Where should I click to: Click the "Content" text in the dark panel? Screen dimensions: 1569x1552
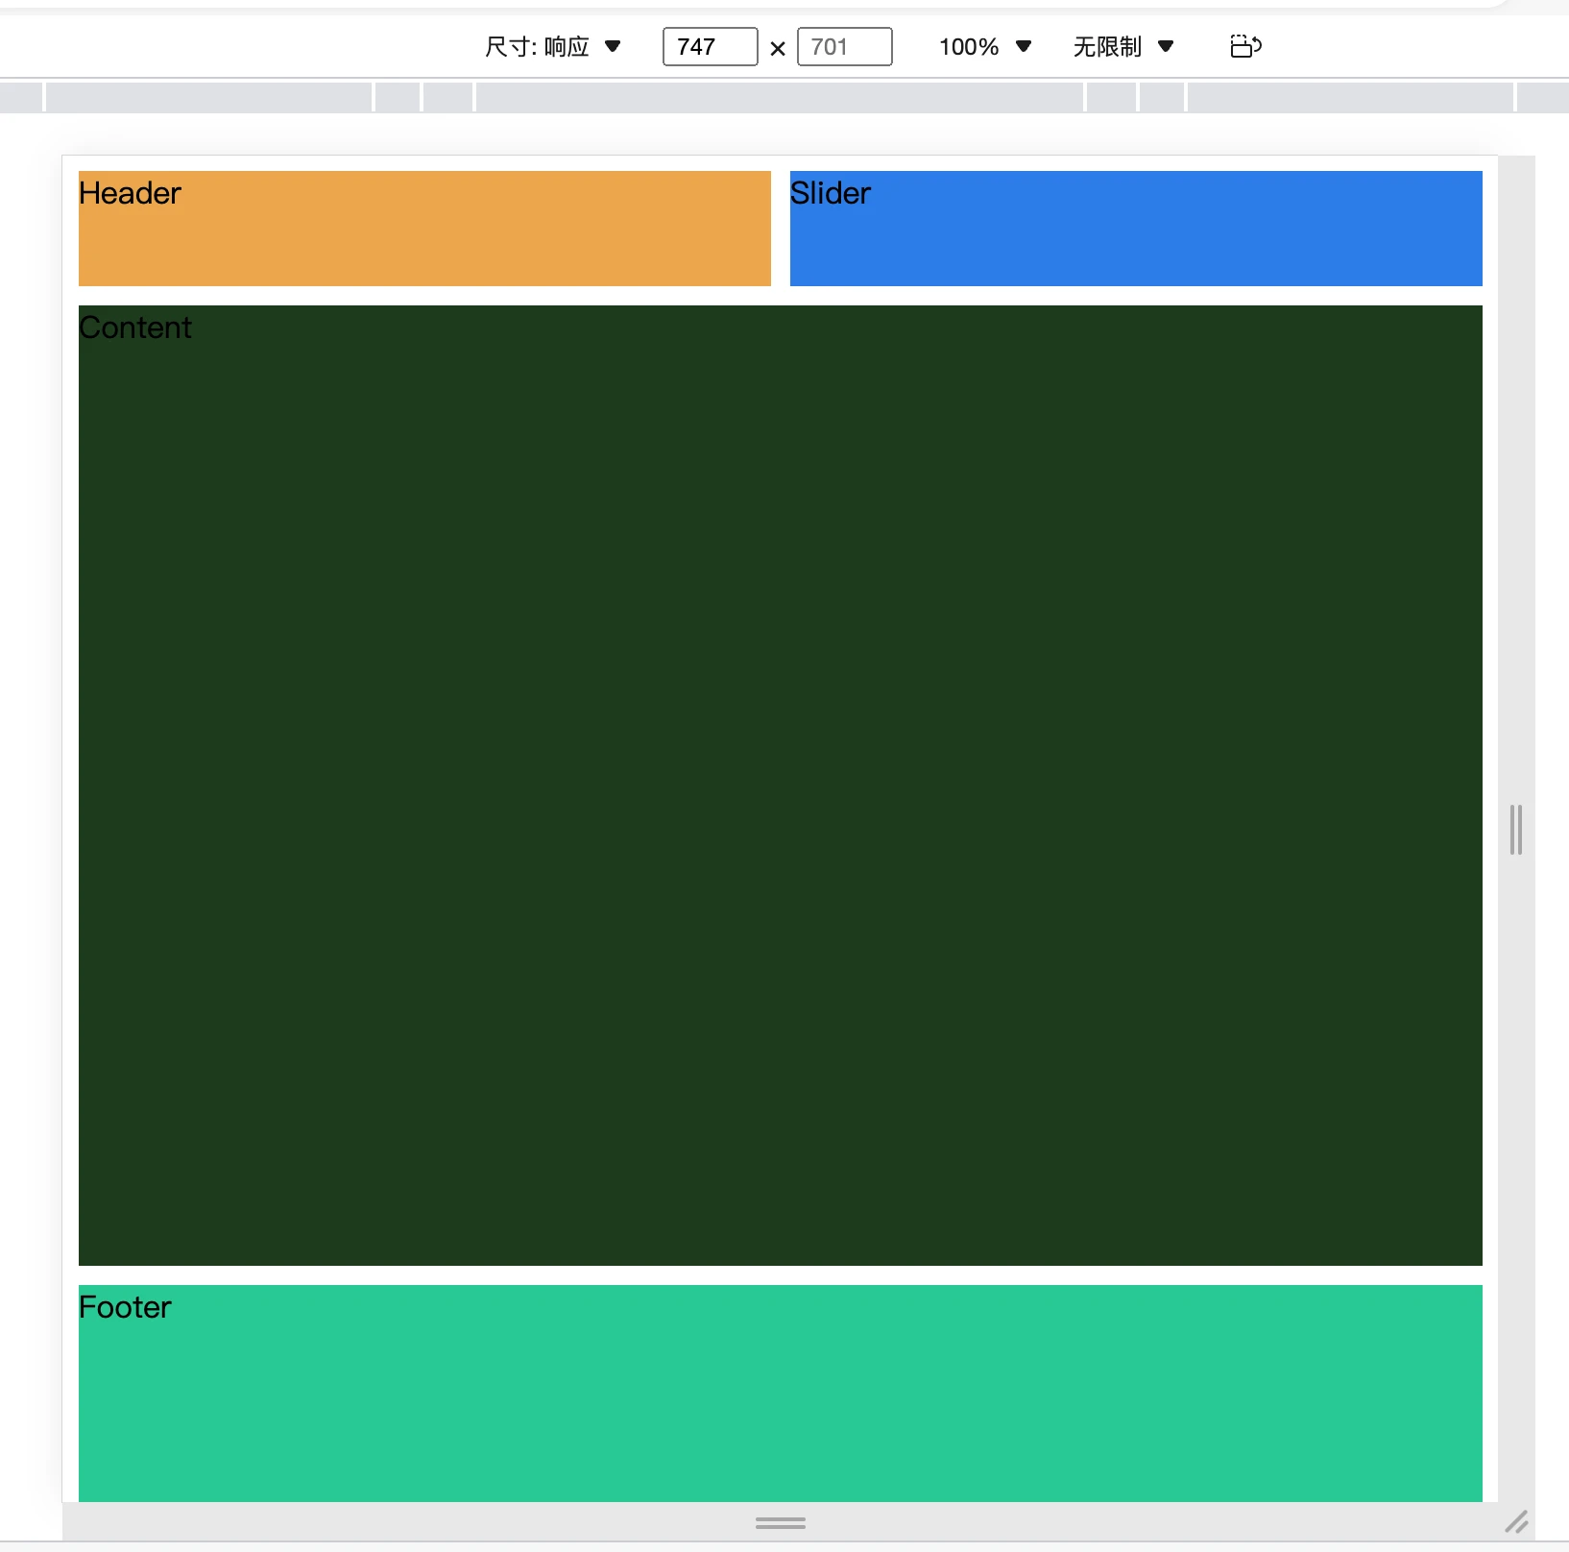135,327
